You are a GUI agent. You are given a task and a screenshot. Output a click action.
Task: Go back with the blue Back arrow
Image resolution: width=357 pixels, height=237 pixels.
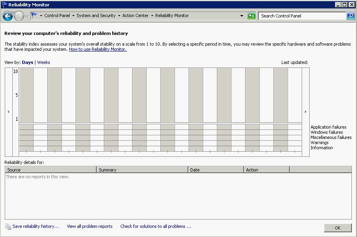click(x=8, y=16)
